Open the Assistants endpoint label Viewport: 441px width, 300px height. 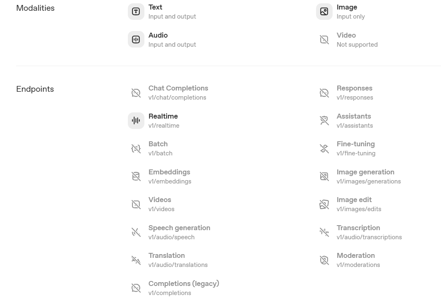pos(353,117)
